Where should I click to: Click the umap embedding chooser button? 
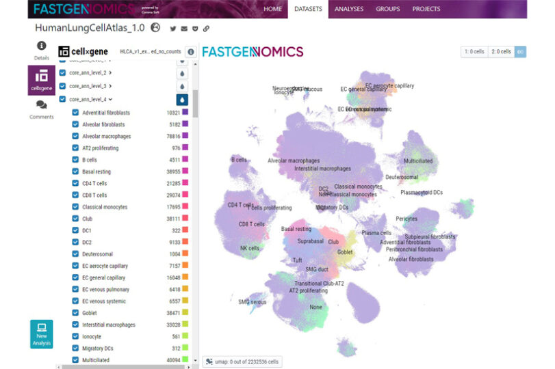[242, 361]
